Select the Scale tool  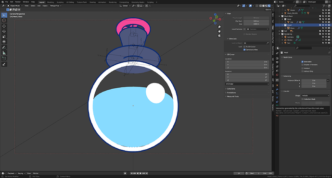point(4,36)
